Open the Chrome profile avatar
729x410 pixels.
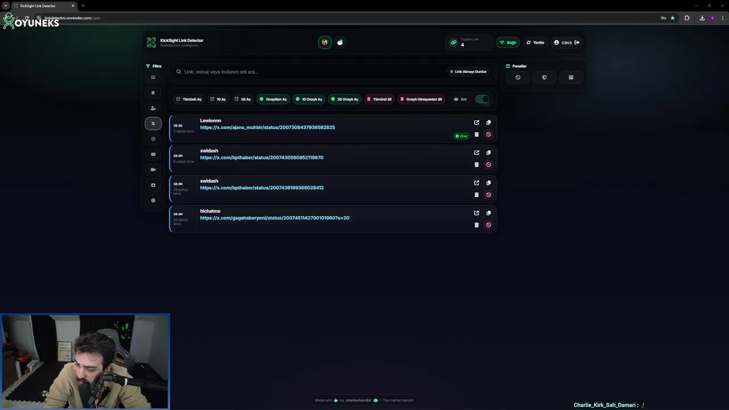pos(712,18)
